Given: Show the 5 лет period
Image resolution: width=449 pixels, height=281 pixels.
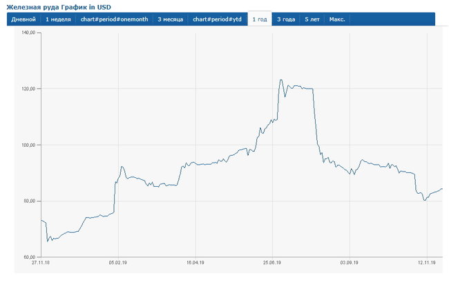Looking at the screenshot, I should [x=311, y=19].
